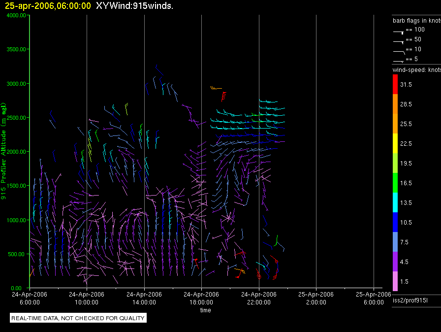The width and height of the screenshot is (441, 332).
Task: Click the 25-Apr-2006 6:00:00 time label
Action: coord(374,298)
